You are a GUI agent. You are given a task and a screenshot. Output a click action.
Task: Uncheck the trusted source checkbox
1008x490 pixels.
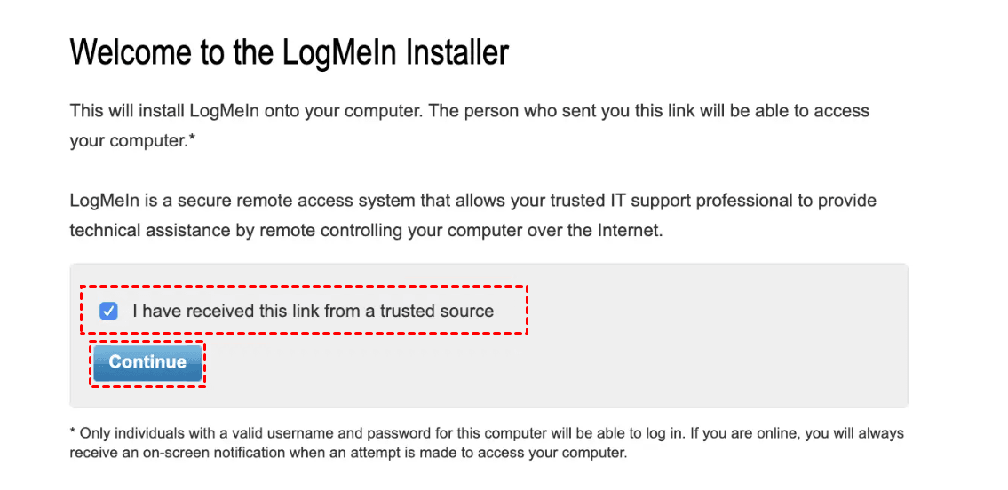point(108,311)
